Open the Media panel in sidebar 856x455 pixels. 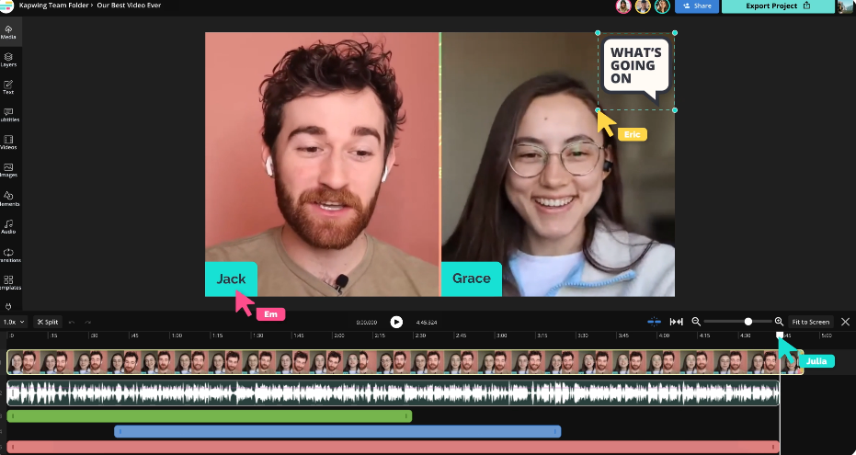(x=8, y=32)
